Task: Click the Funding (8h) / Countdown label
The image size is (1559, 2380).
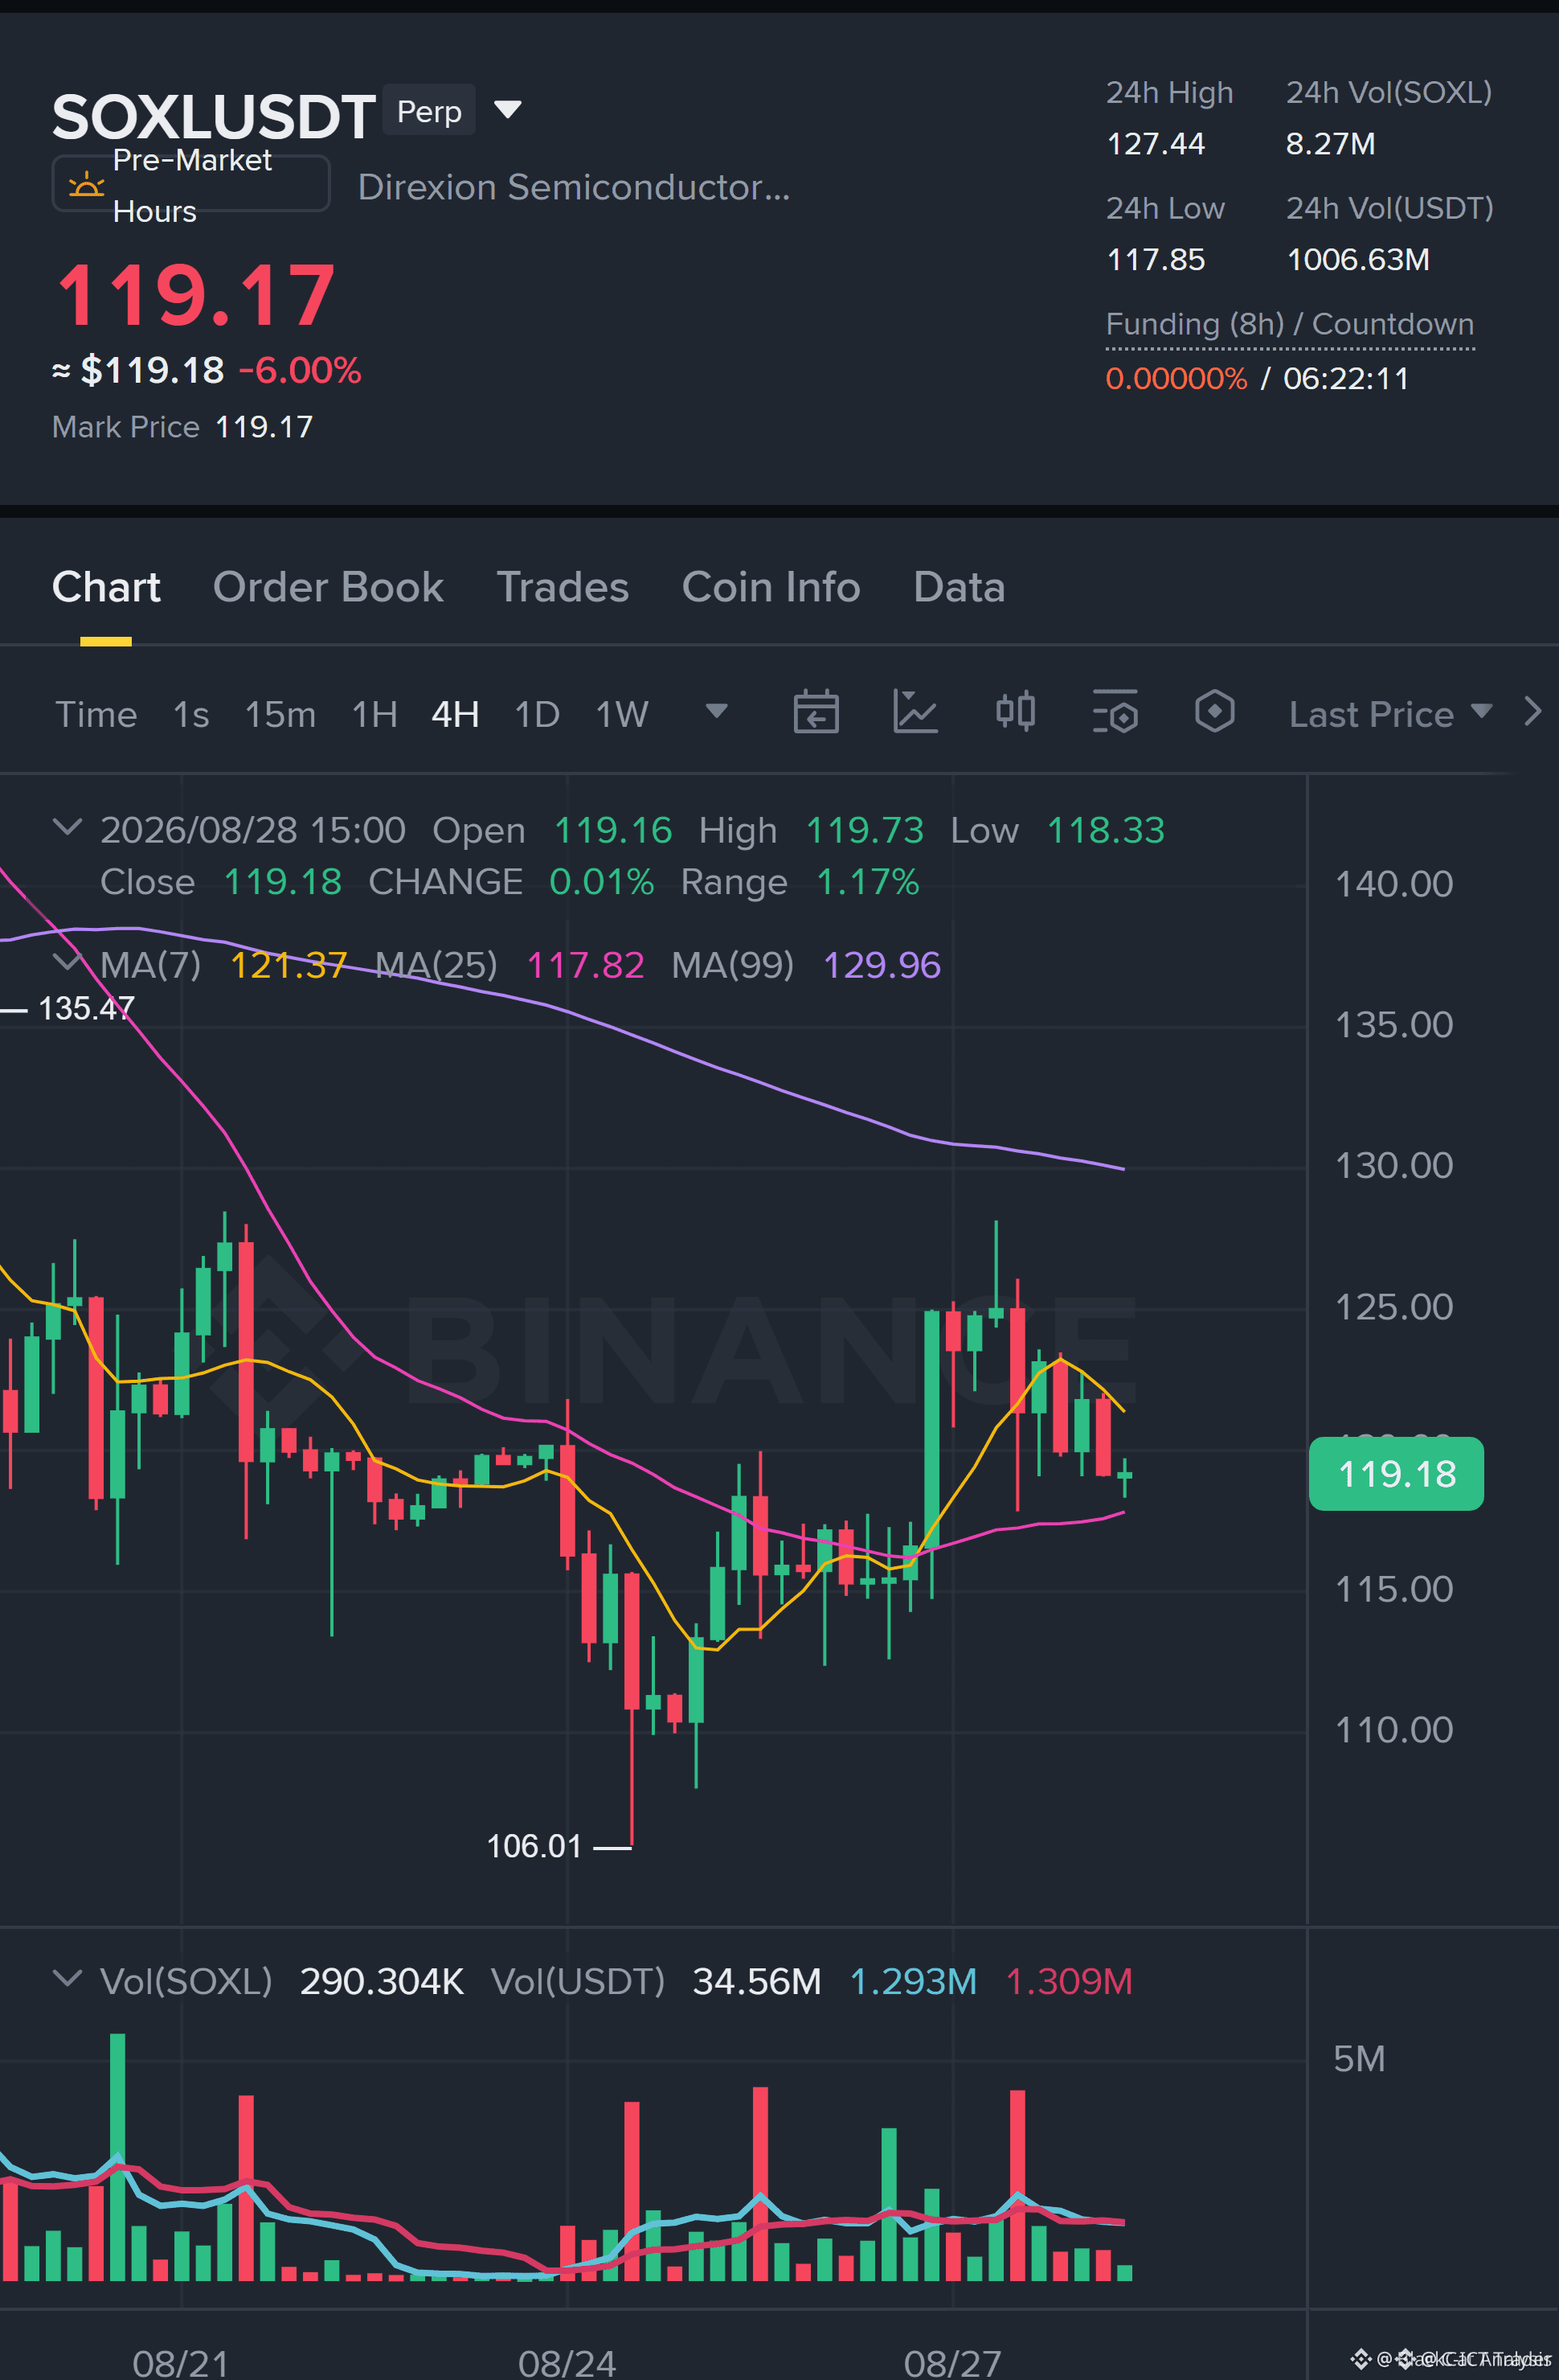Action: (1289, 324)
